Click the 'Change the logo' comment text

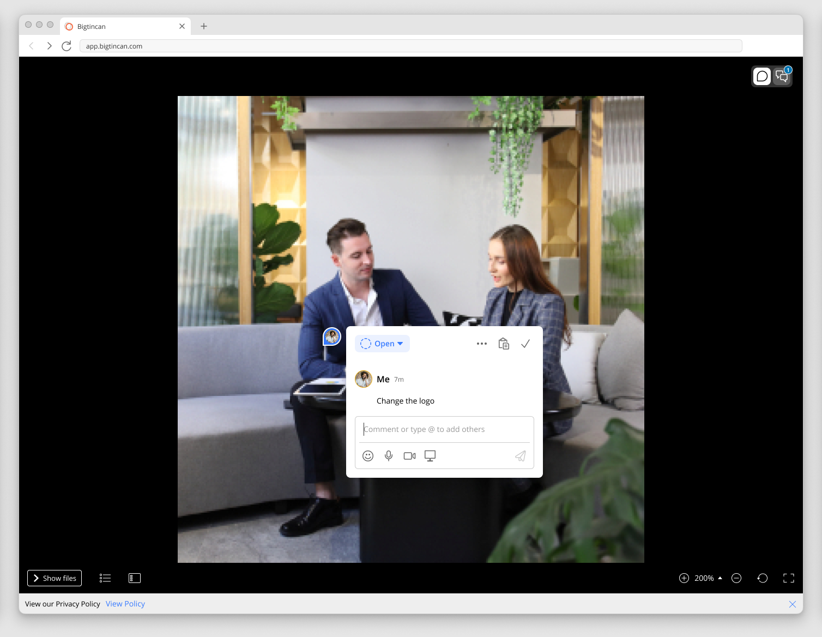(406, 401)
